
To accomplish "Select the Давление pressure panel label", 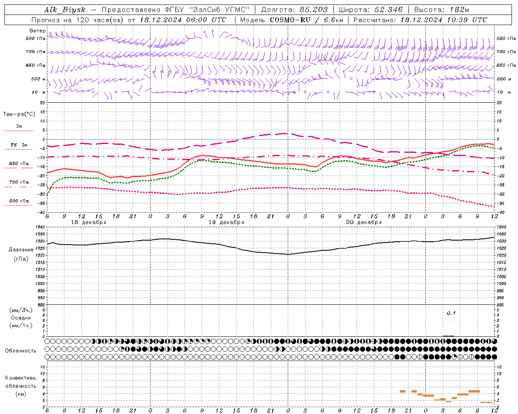I will 21,250.
